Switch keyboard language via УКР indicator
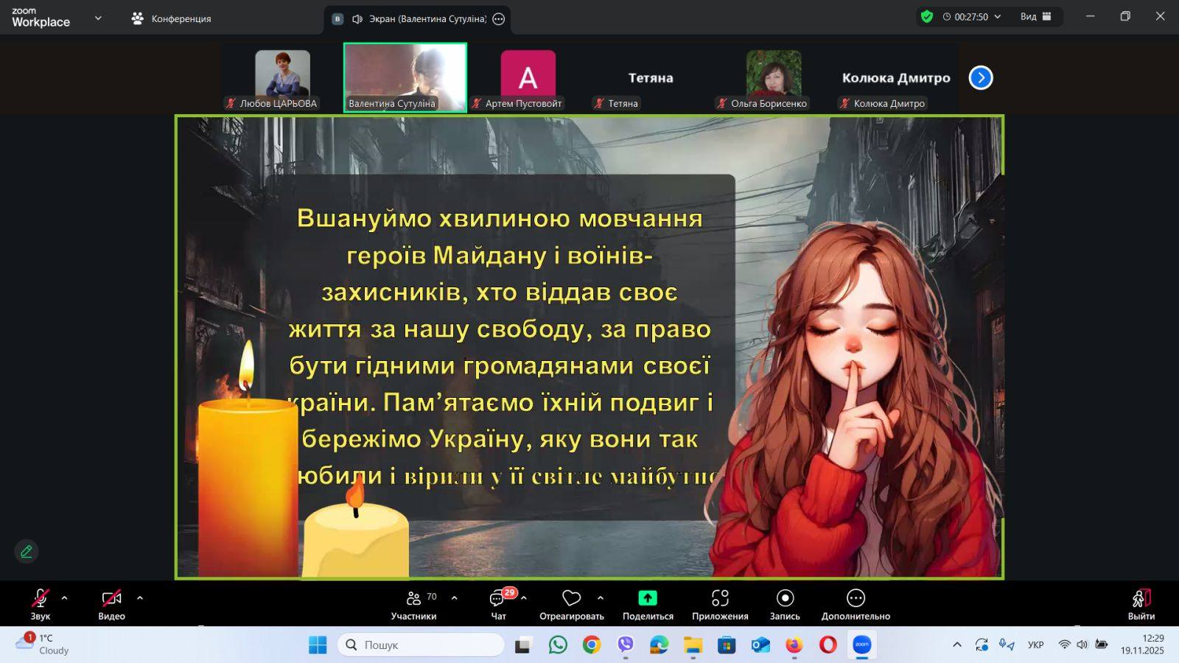The image size is (1179, 663). (x=1035, y=645)
